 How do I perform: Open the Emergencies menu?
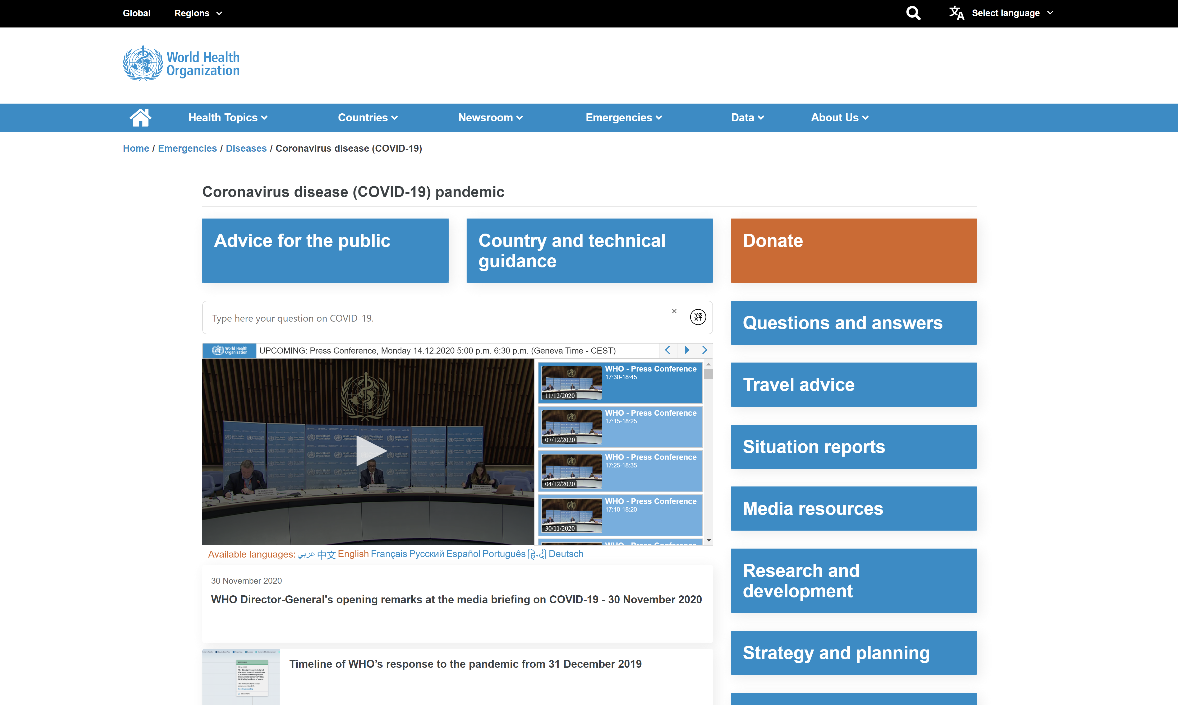coord(623,117)
